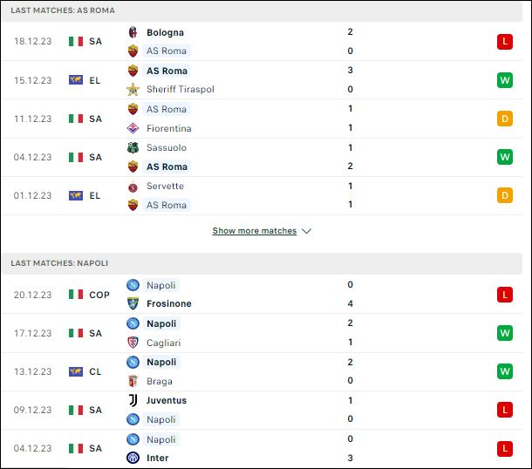Click the Juventus logo icon
The image size is (532, 469).
coord(133,400)
